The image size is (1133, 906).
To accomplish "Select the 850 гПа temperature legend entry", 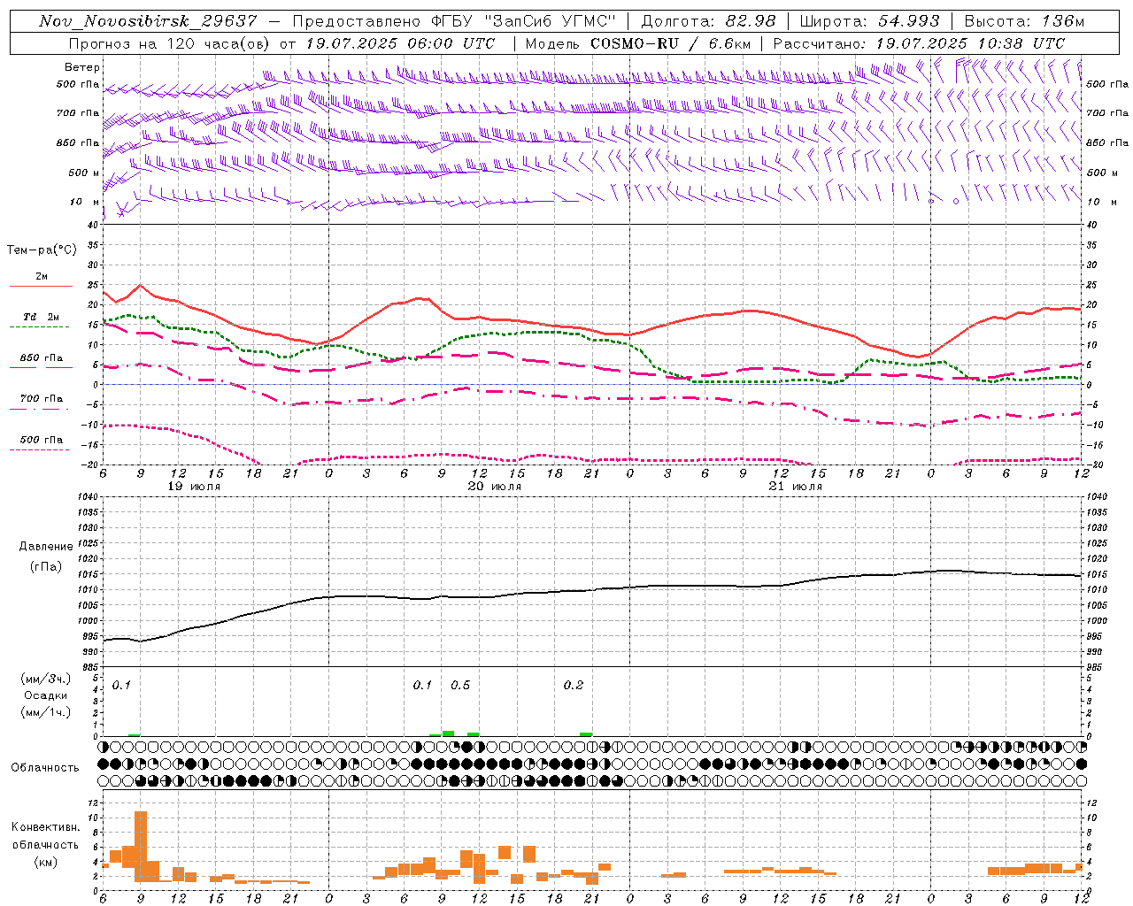I will (41, 358).
